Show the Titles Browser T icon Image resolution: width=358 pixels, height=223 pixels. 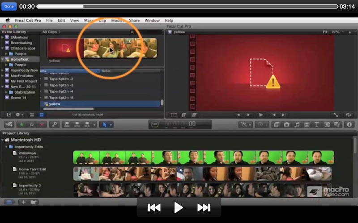tap(317, 124)
